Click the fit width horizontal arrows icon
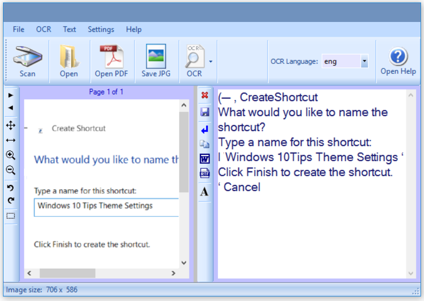 [x=10, y=140]
